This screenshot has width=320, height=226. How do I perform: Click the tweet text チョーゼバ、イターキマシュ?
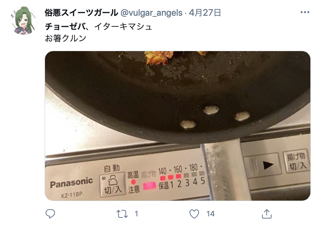[x=99, y=26]
